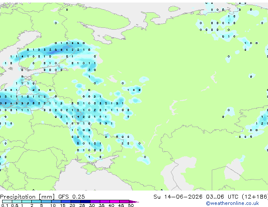268x207 pixels.
Task: Click the over-50 mm arrow tip
Action: point(134,202)
